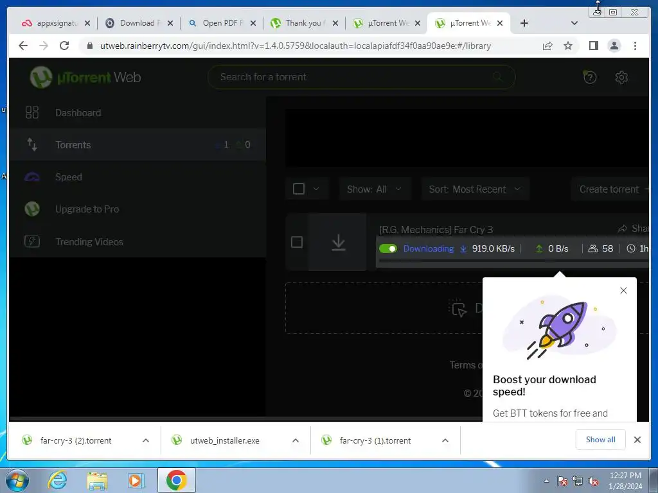
Task: Launch Internet Explorer from taskbar
Action: pos(57,480)
